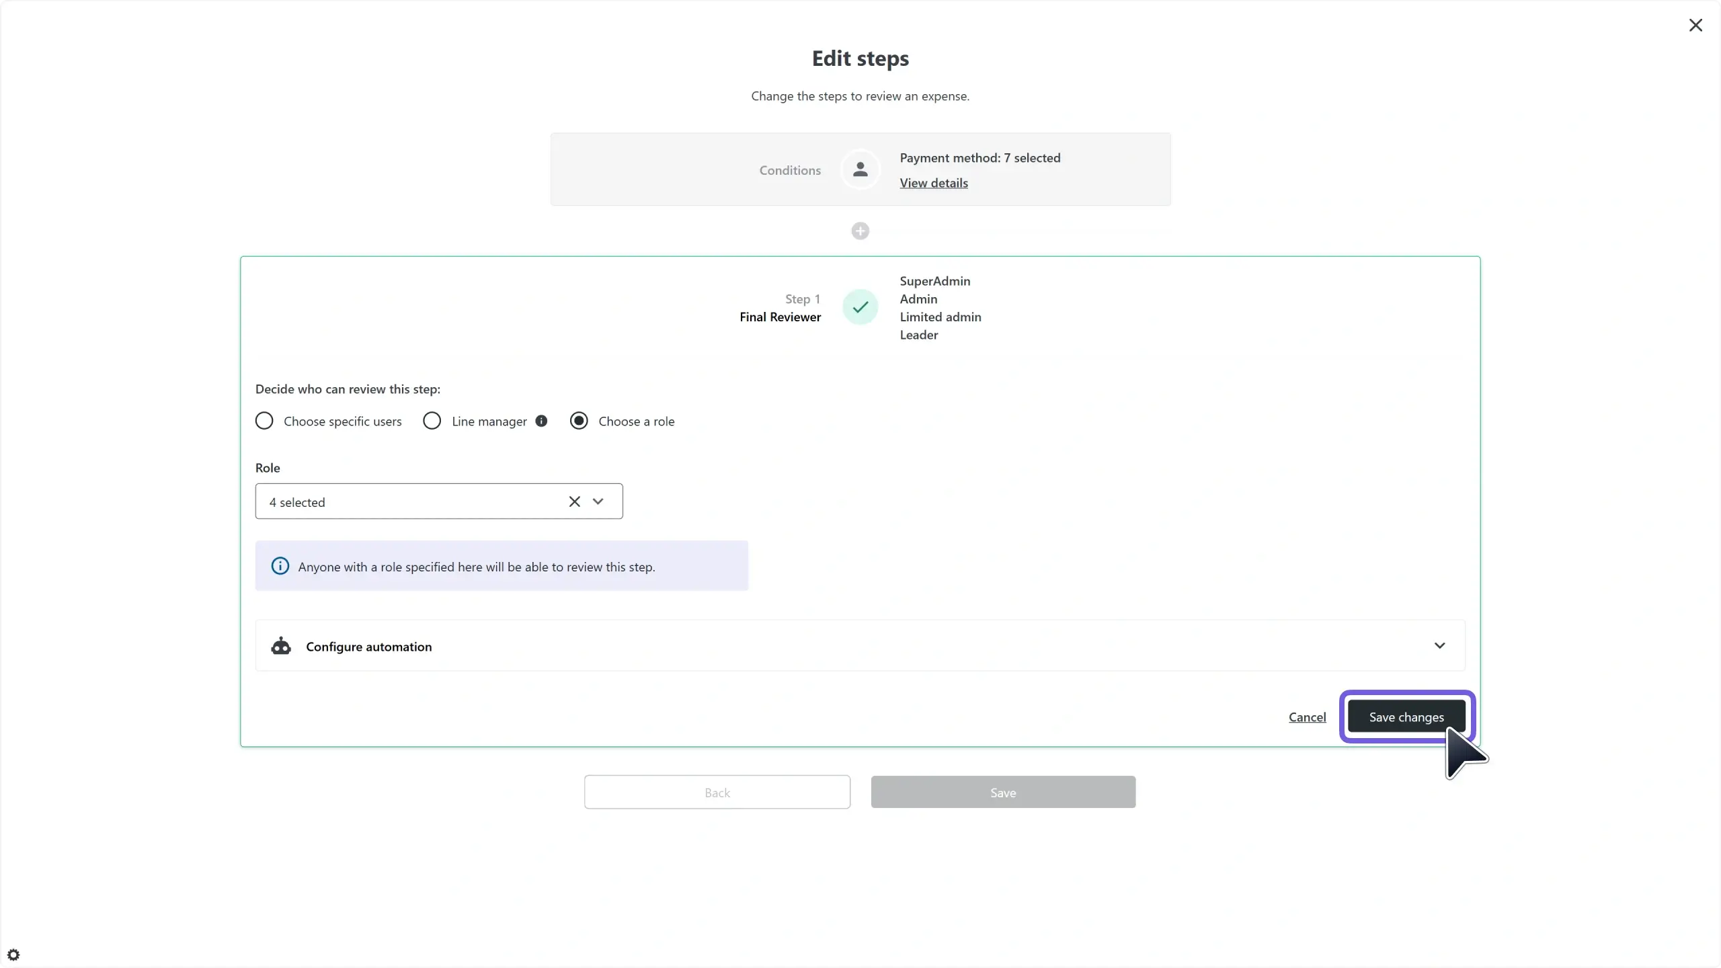Select Choose specific users radio
1721x968 pixels.
tap(264, 421)
